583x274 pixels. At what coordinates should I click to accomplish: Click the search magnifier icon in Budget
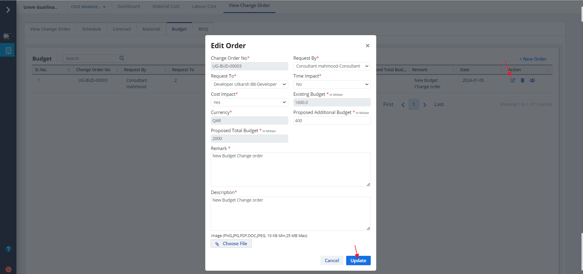(122, 58)
